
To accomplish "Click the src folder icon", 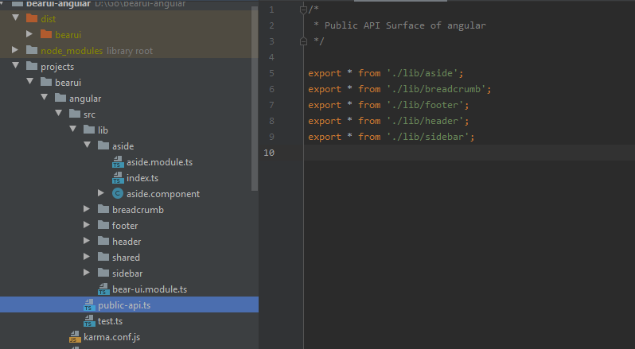I will [75, 114].
